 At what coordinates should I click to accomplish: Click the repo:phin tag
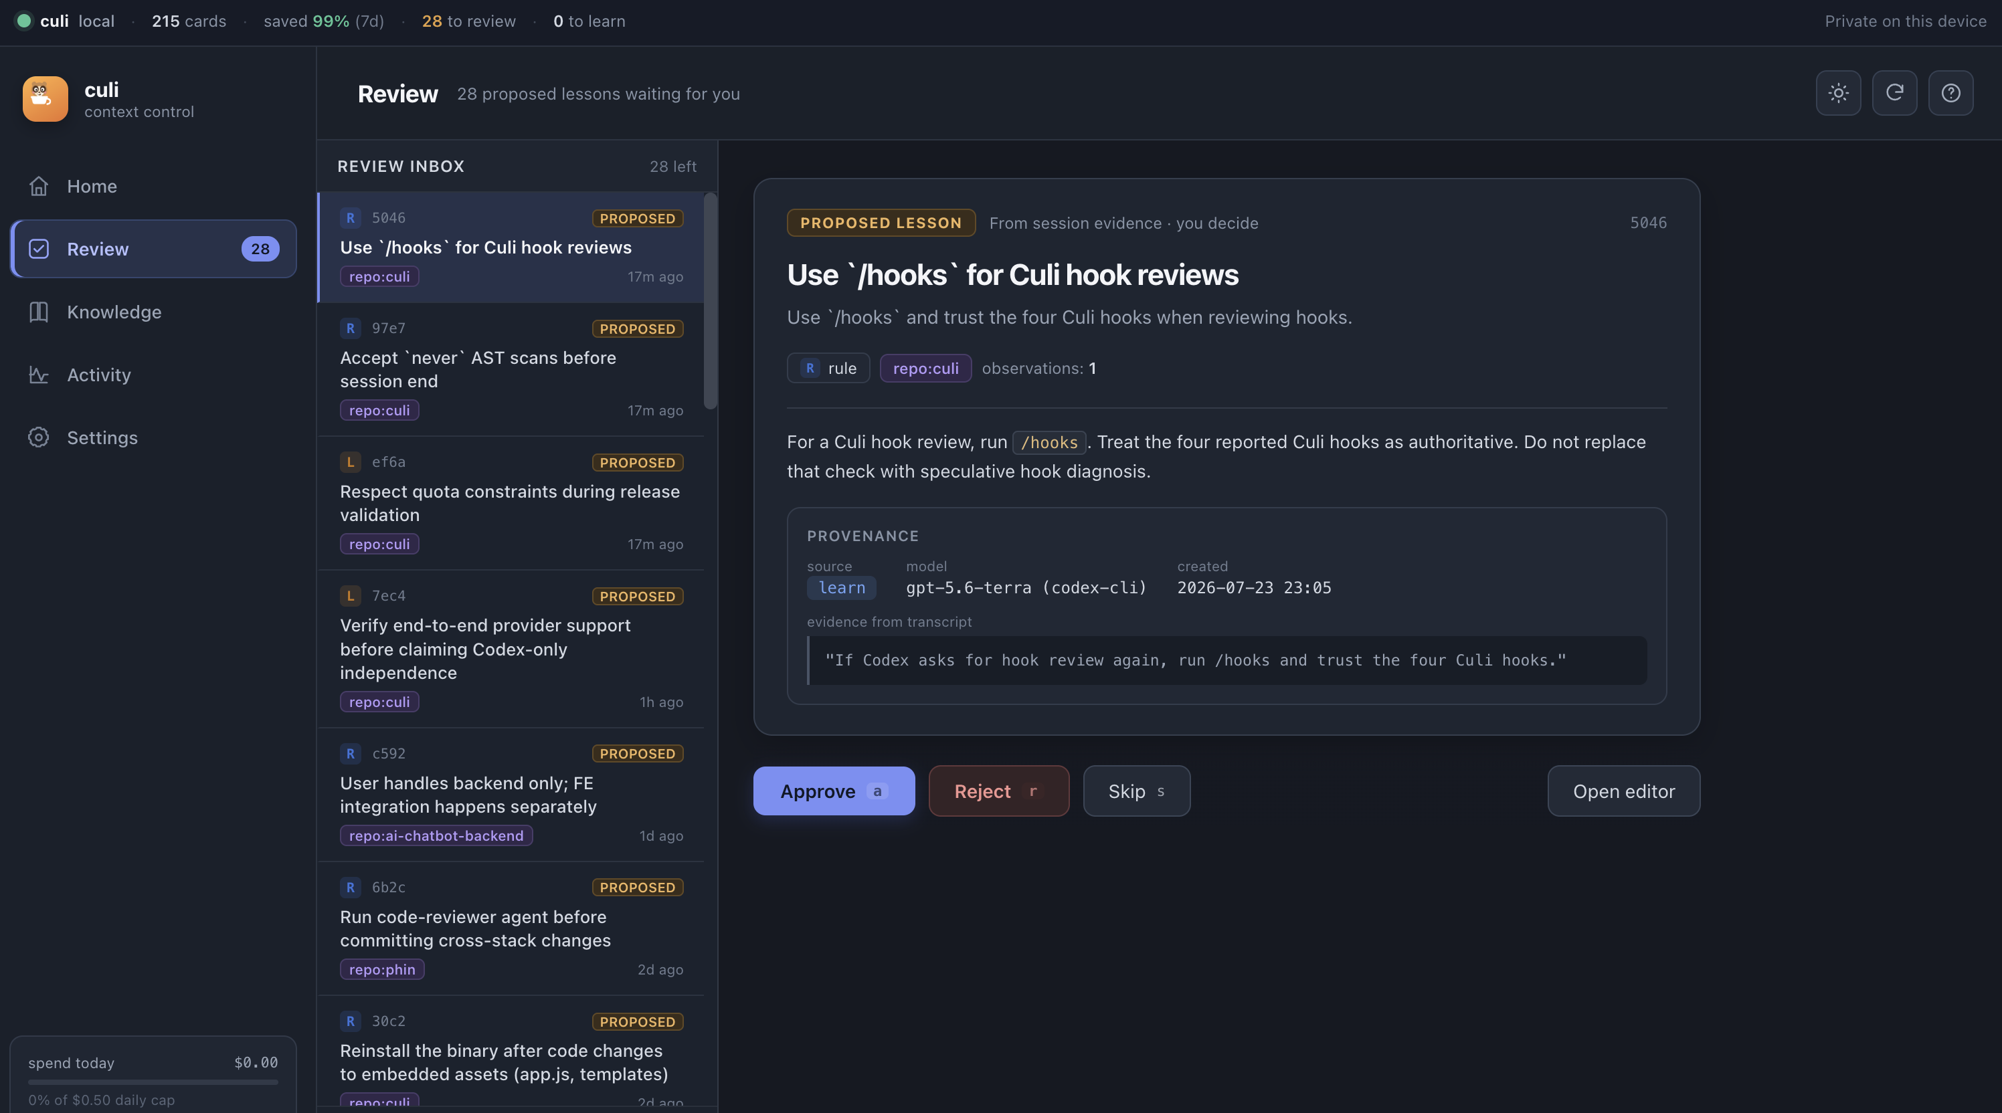coord(382,969)
